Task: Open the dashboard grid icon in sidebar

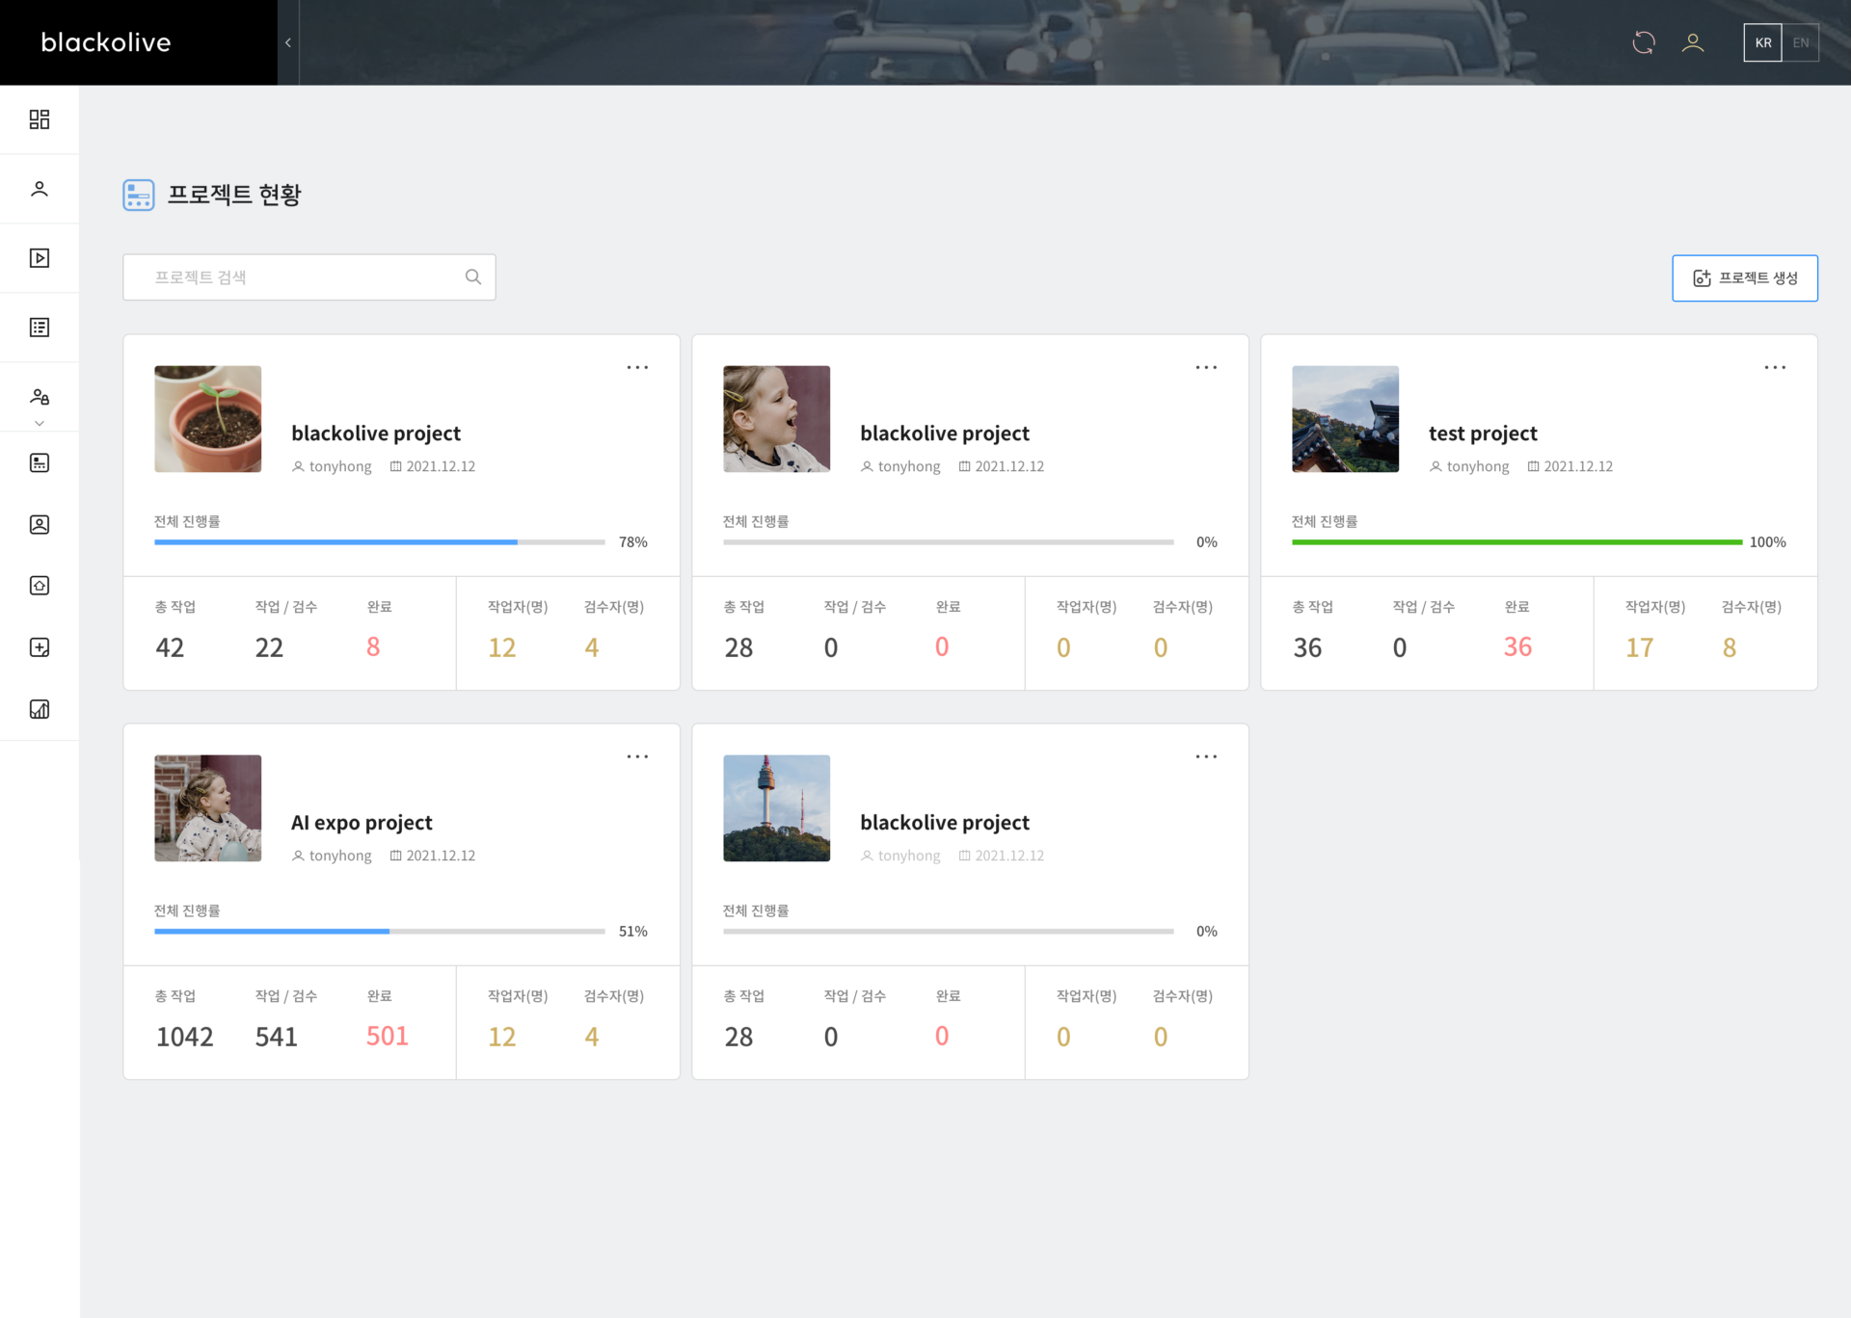Action: click(40, 119)
